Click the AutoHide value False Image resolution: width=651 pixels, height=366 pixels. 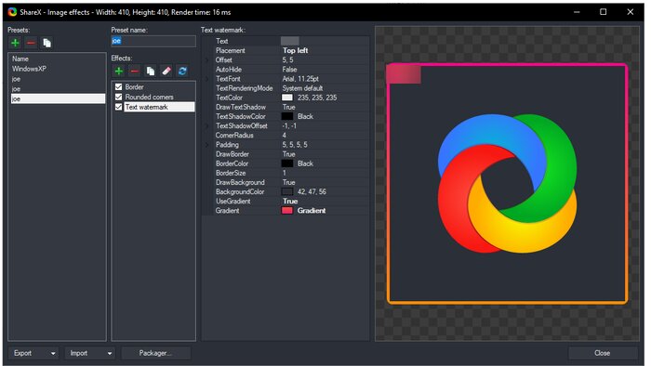[x=290, y=70]
